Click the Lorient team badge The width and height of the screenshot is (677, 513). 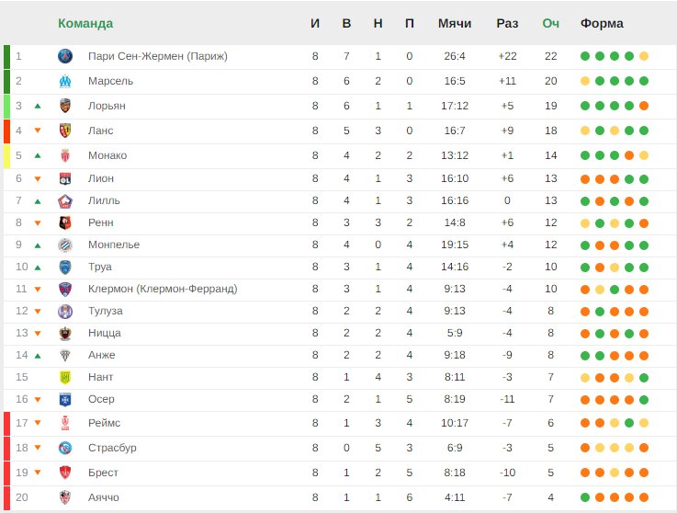64,106
